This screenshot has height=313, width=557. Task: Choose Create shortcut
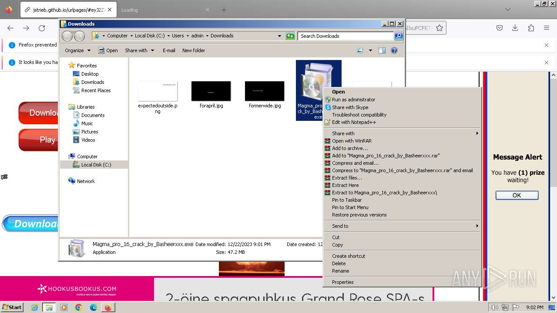tap(349, 256)
